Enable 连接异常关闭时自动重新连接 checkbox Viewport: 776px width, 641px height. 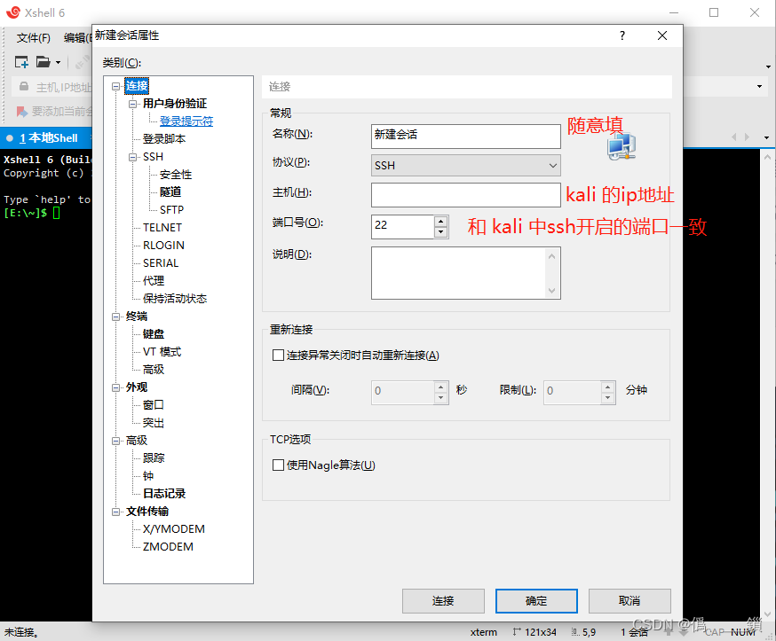tap(279, 356)
